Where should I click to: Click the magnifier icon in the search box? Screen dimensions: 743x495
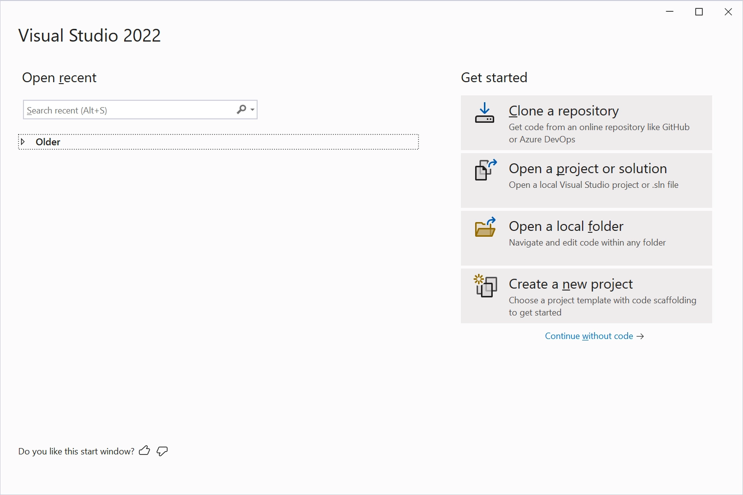[241, 110]
